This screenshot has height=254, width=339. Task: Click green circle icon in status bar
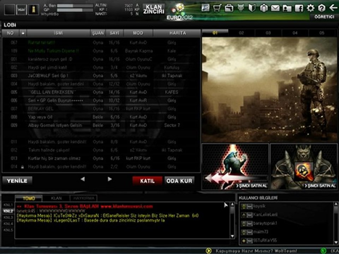(x=324, y=251)
